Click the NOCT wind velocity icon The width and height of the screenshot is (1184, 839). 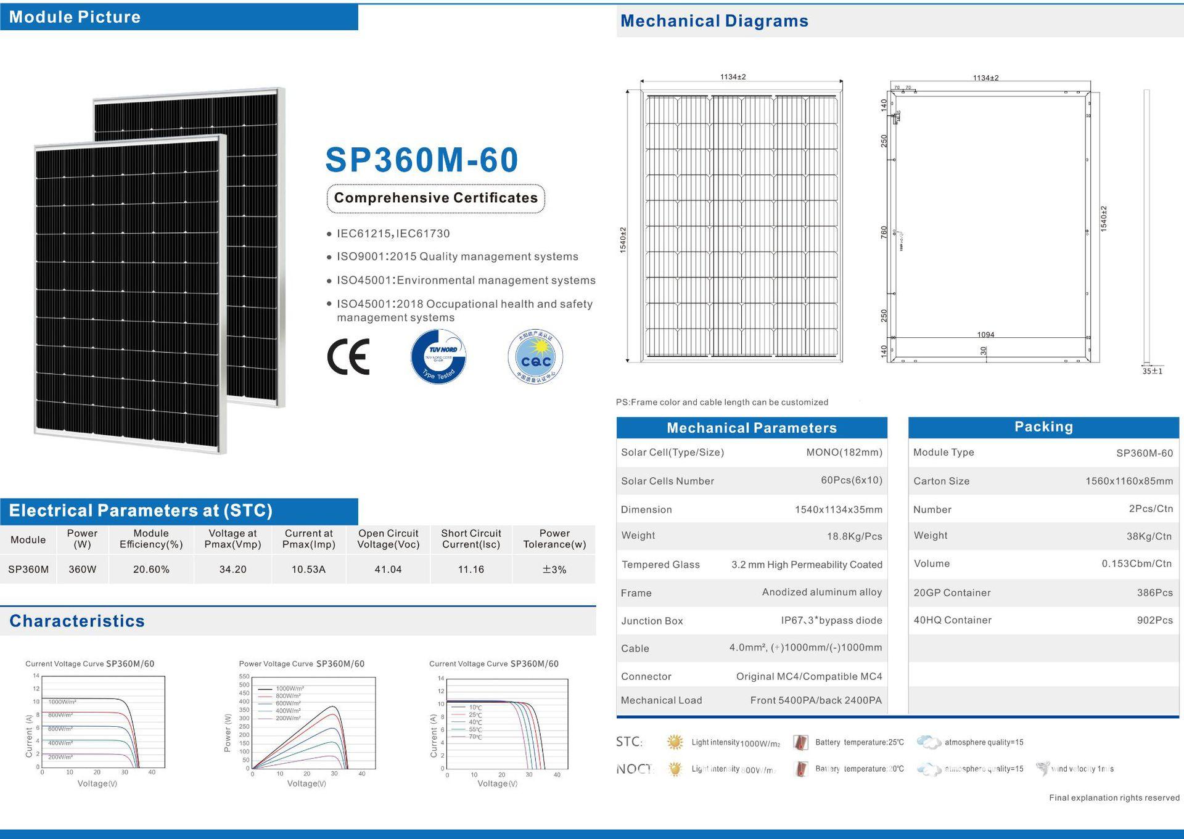(x=1043, y=769)
